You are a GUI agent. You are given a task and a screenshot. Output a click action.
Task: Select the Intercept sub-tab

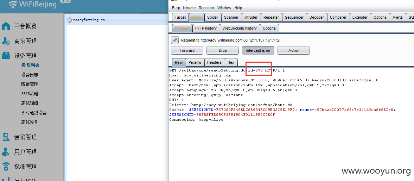tap(182, 28)
